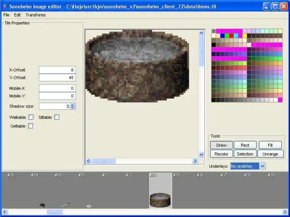This screenshot has height=217, width=290.
Task: Decrease Shadow size with the down arrow
Action: (x=72, y=108)
